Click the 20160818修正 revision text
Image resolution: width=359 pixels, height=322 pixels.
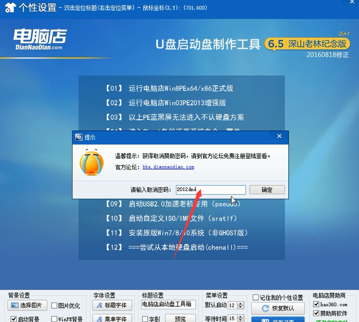point(328,55)
